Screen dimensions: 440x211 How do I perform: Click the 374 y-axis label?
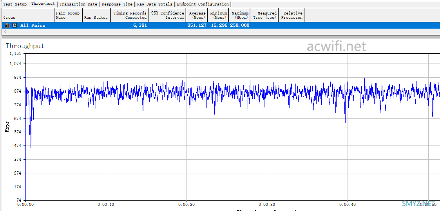click(x=18, y=159)
